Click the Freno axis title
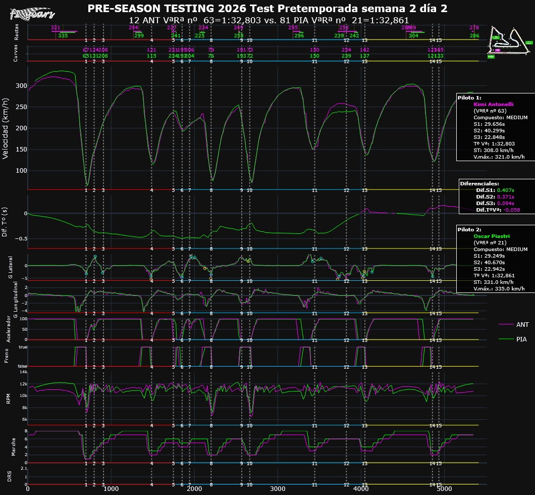535x495 pixels. pos(6,357)
